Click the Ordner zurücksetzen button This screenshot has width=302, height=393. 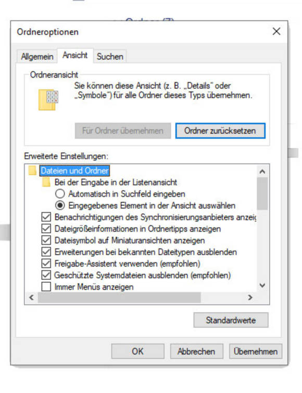click(x=220, y=130)
